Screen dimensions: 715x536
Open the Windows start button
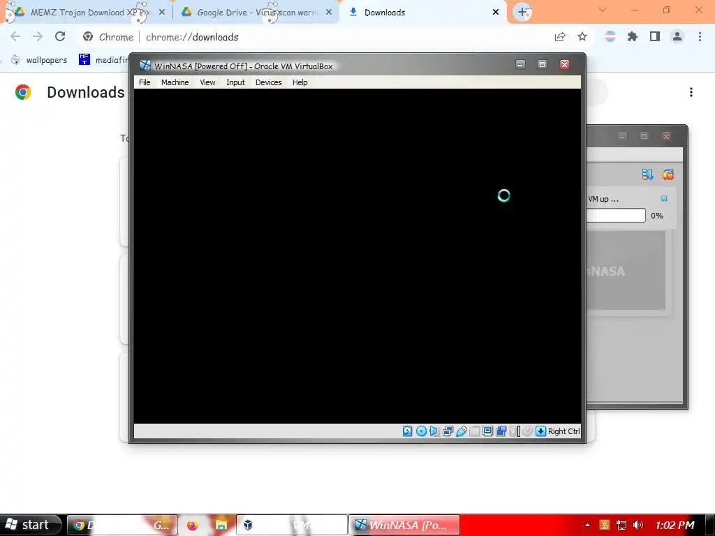30,525
